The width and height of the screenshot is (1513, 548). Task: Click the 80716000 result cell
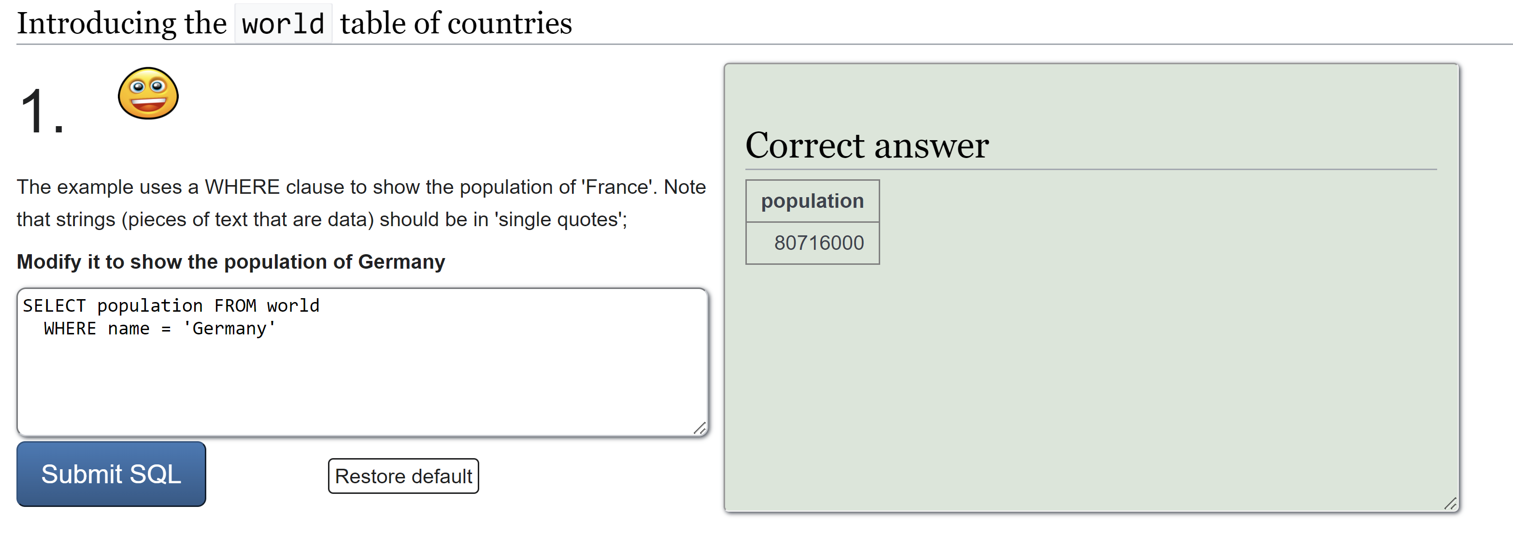tap(818, 243)
